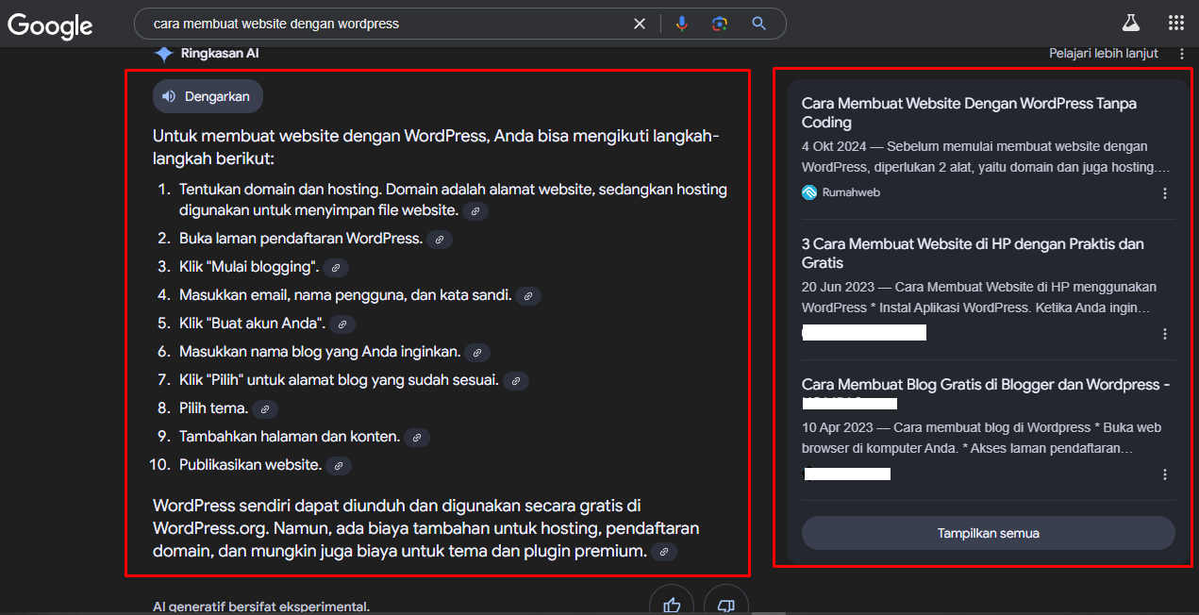
Task: Open '3 Cara Membuat Website di HP' result
Action: point(973,253)
